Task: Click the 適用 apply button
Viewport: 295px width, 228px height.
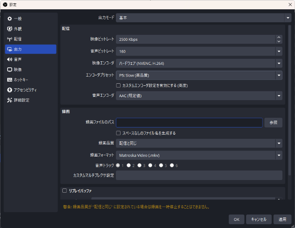Action: point(282,219)
